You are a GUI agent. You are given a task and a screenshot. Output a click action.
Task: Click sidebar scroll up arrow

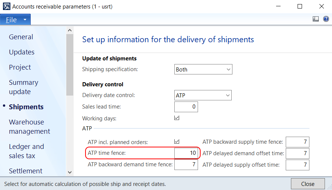(x=70, y=30)
